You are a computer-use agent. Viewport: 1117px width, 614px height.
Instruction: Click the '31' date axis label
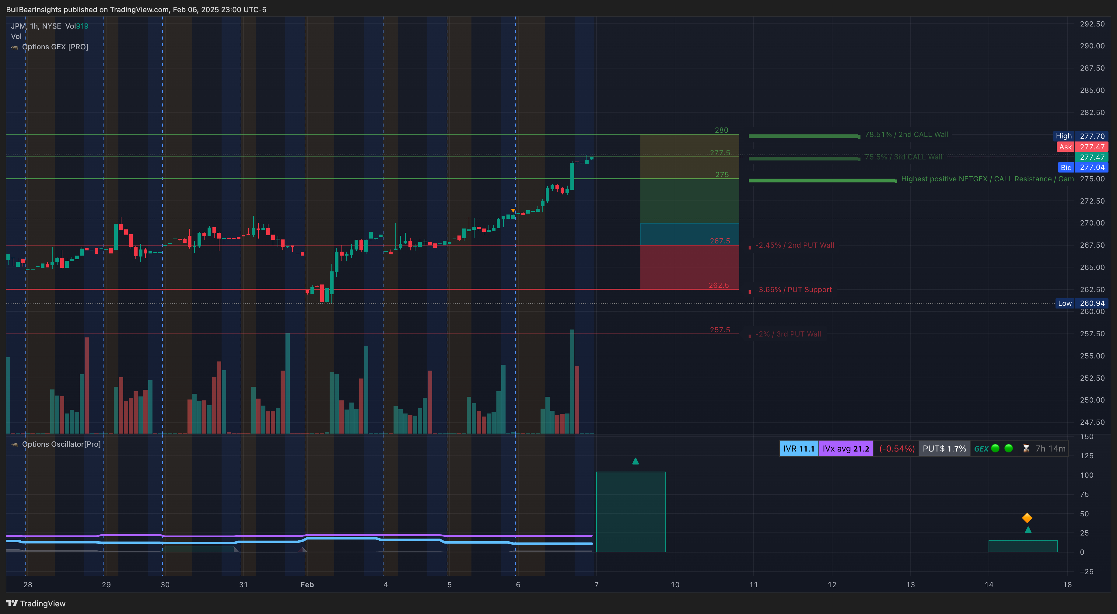(x=244, y=585)
